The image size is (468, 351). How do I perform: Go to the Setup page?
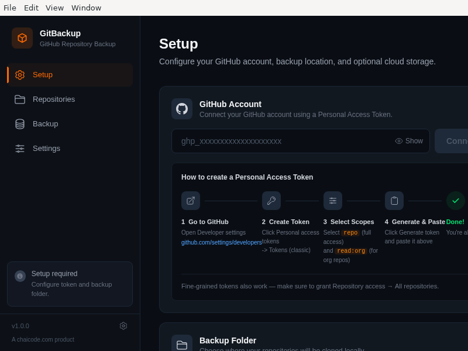pyautogui.click(x=70, y=75)
